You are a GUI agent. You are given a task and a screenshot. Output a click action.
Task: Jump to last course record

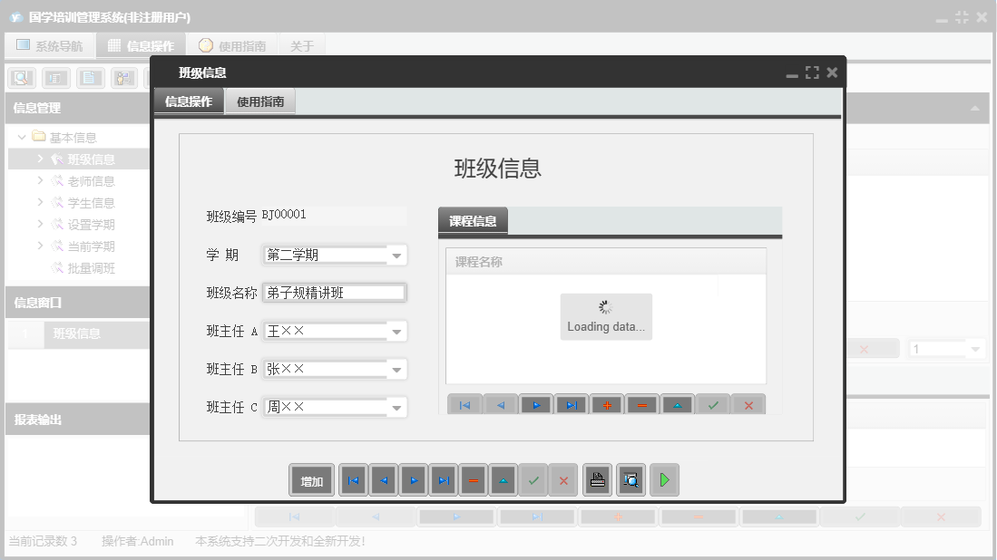pyautogui.click(x=572, y=405)
